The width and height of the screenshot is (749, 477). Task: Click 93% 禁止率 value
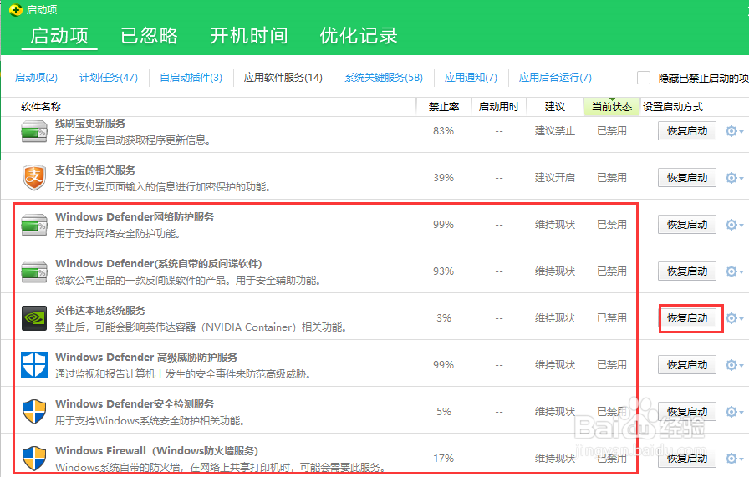[x=443, y=271]
